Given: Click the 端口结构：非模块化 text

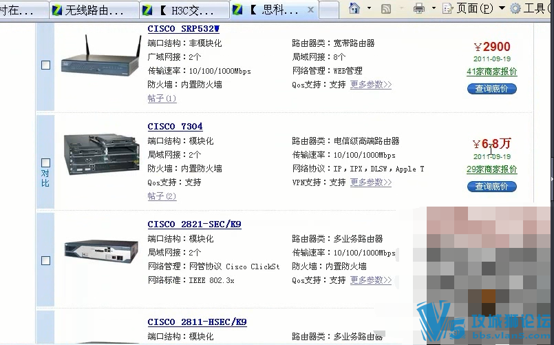Looking at the screenshot, I should click(184, 43).
